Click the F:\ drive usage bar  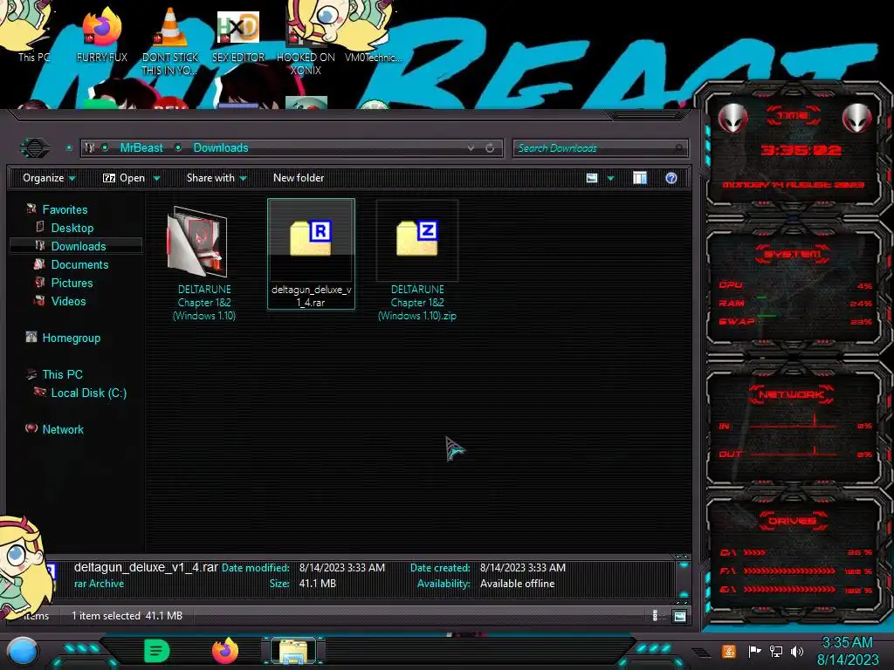789,571
